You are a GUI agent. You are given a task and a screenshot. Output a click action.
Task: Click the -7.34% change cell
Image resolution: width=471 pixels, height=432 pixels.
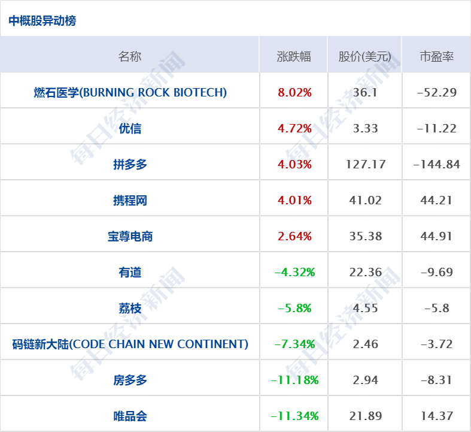click(x=294, y=344)
